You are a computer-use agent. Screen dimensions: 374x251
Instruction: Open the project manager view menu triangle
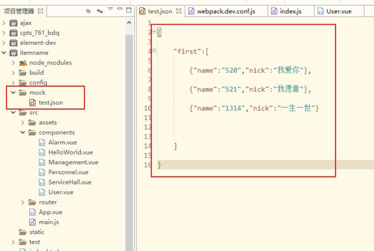110,9
